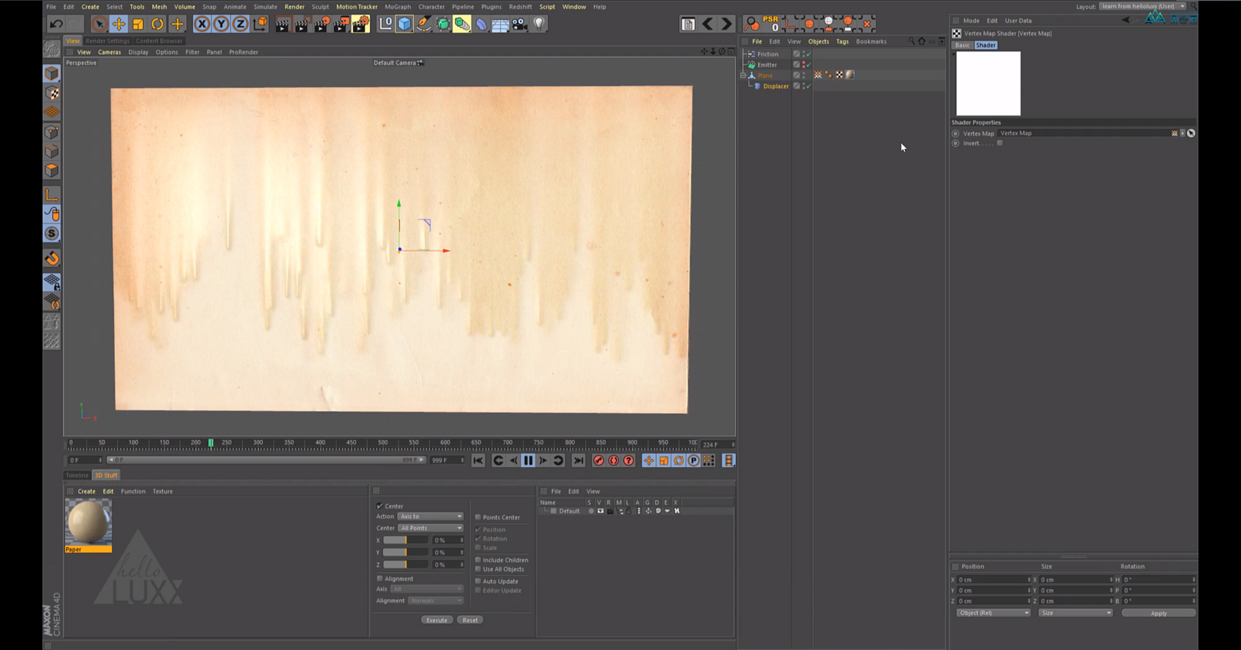Click Make Editable icon in left palette
The width and height of the screenshot is (1241, 650).
pyautogui.click(x=52, y=48)
